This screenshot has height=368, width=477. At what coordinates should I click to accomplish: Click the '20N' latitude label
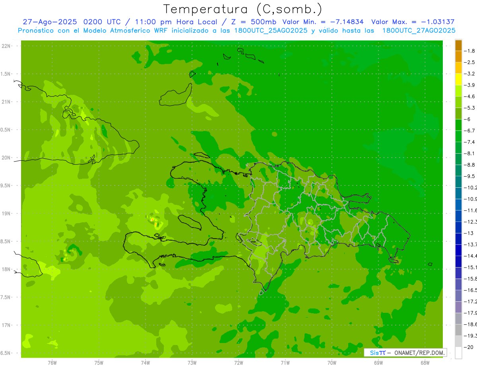pos(6,158)
